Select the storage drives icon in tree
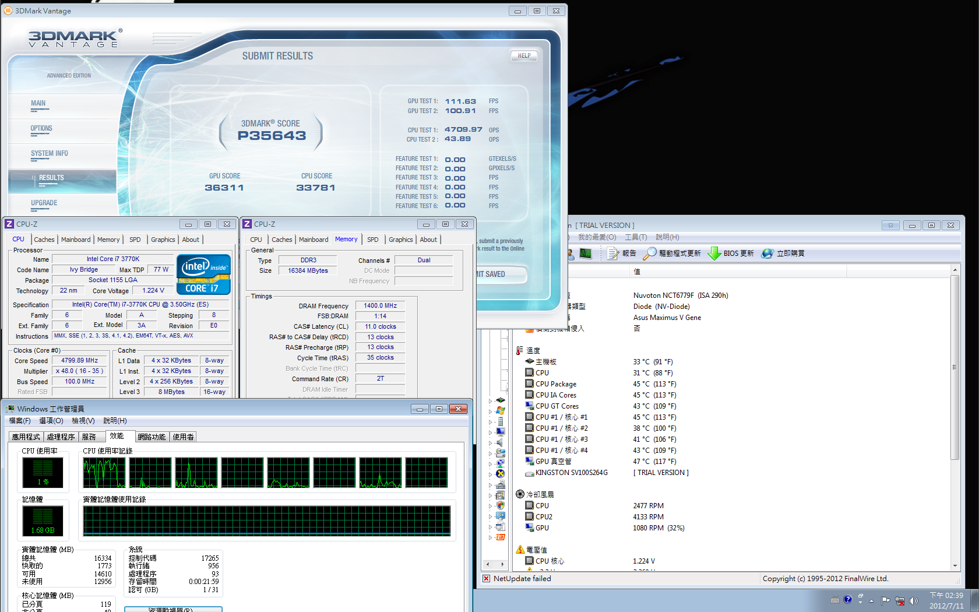The width and height of the screenshot is (979, 612). pyautogui.click(x=501, y=453)
